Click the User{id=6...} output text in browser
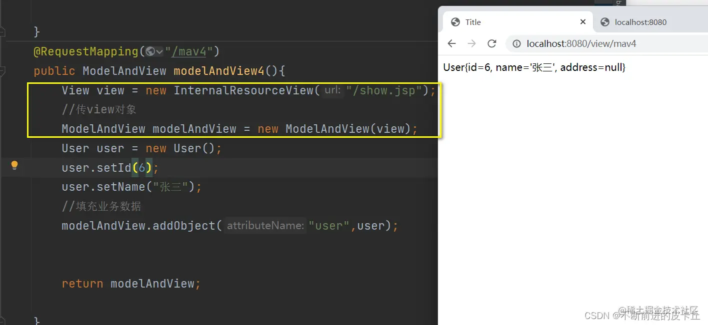The width and height of the screenshot is (708, 325). coord(534,67)
